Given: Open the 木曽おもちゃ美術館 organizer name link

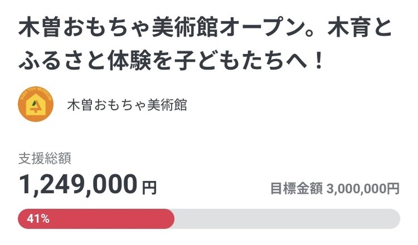Looking at the screenshot, I should (127, 105).
